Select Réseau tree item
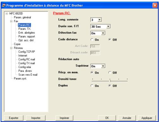 tap(18, 48)
